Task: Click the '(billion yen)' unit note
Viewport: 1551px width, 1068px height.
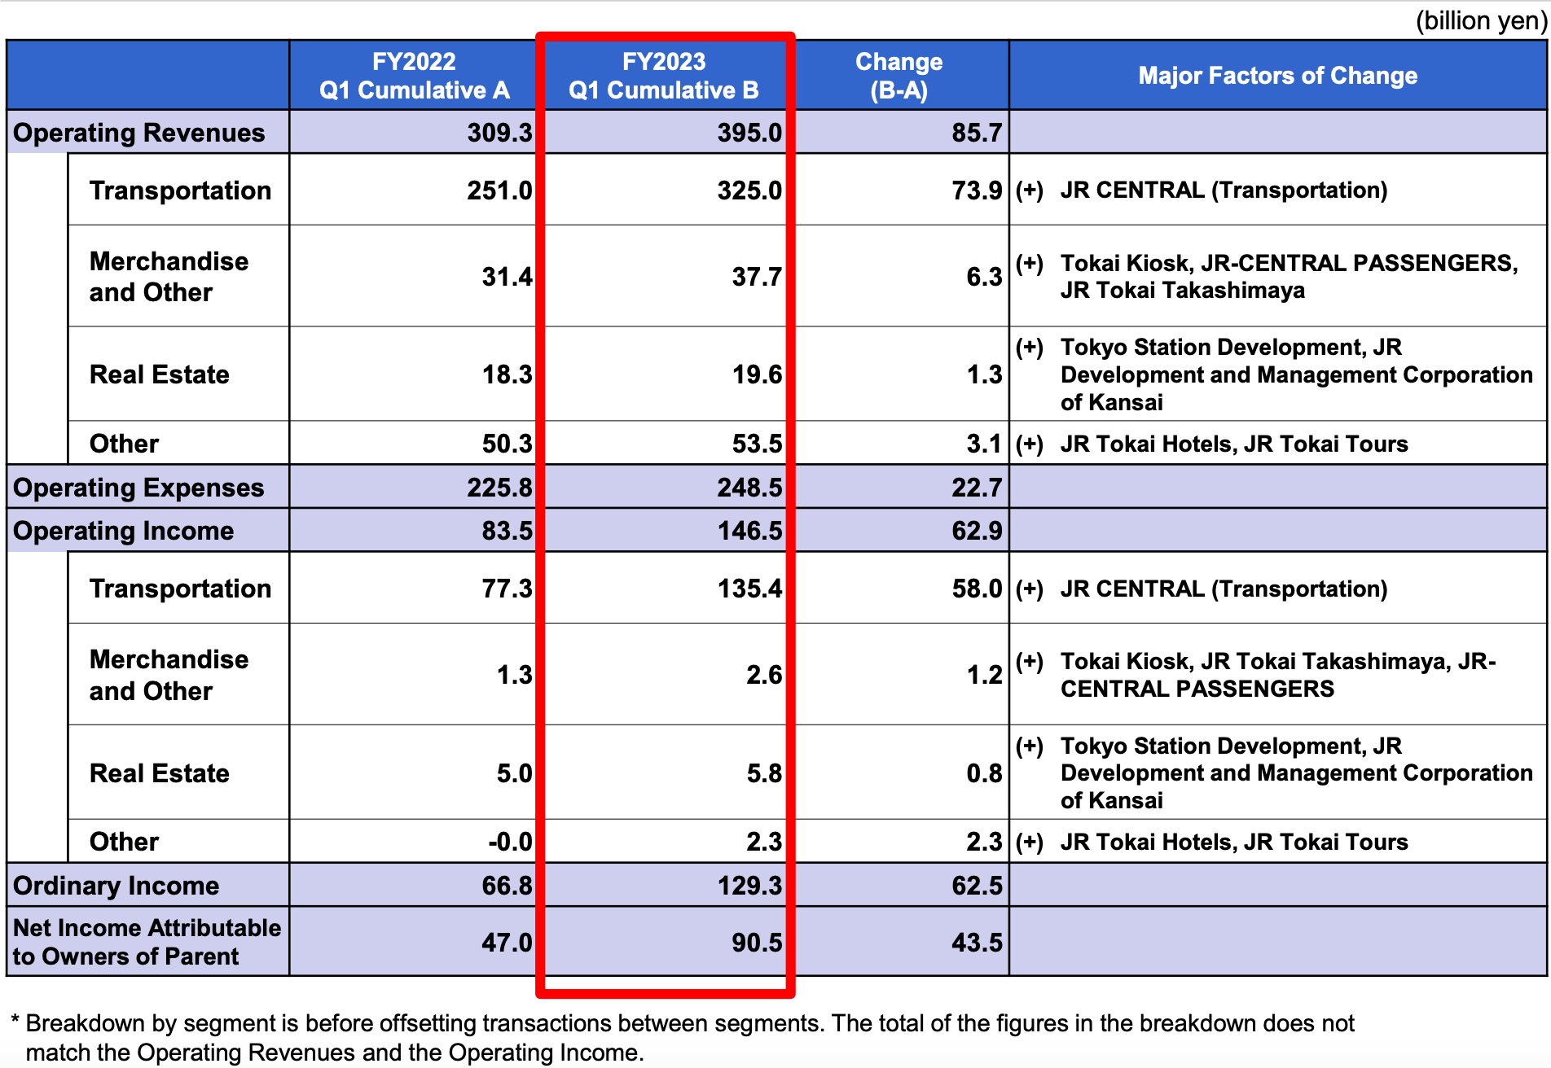Action: coord(1481,20)
